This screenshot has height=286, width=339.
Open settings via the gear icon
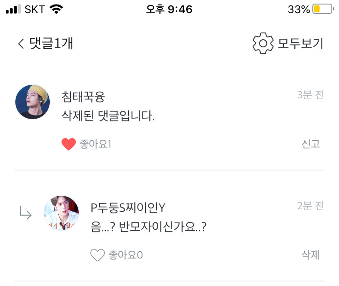(263, 43)
